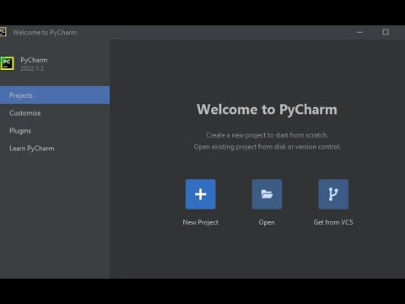The image size is (405, 304).
Task: Click the Get from VCS branch icon
Action: point(333,194)
